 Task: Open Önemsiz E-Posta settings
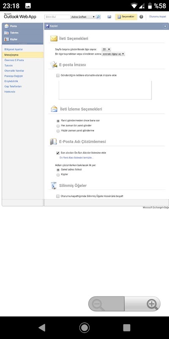click(x=14, y=60)
